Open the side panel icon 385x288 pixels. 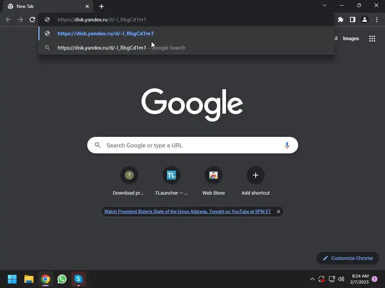pos(353,19)
